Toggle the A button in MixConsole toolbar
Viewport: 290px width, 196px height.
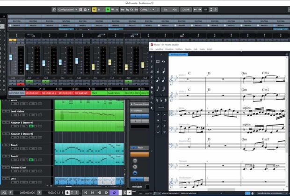coord(117,10)
